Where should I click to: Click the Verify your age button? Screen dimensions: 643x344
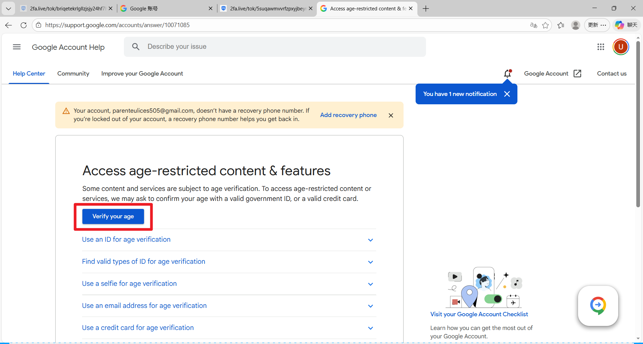(x=113, y=216)
